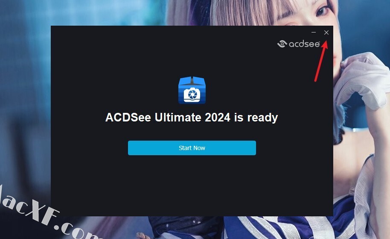Click the blurred blue desktop left of installer
This screenshot has height=239, width=390.
tap(25, 100)
